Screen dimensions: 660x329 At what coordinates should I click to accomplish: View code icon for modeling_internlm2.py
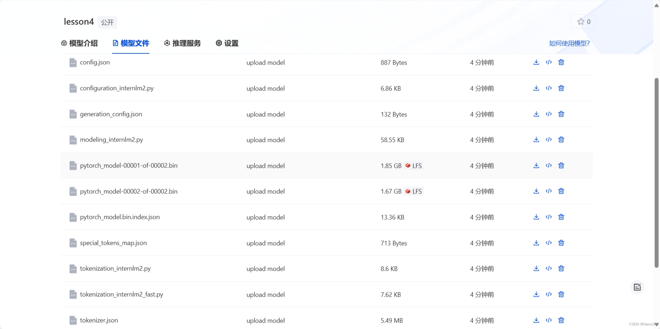[x=549, y=139]
